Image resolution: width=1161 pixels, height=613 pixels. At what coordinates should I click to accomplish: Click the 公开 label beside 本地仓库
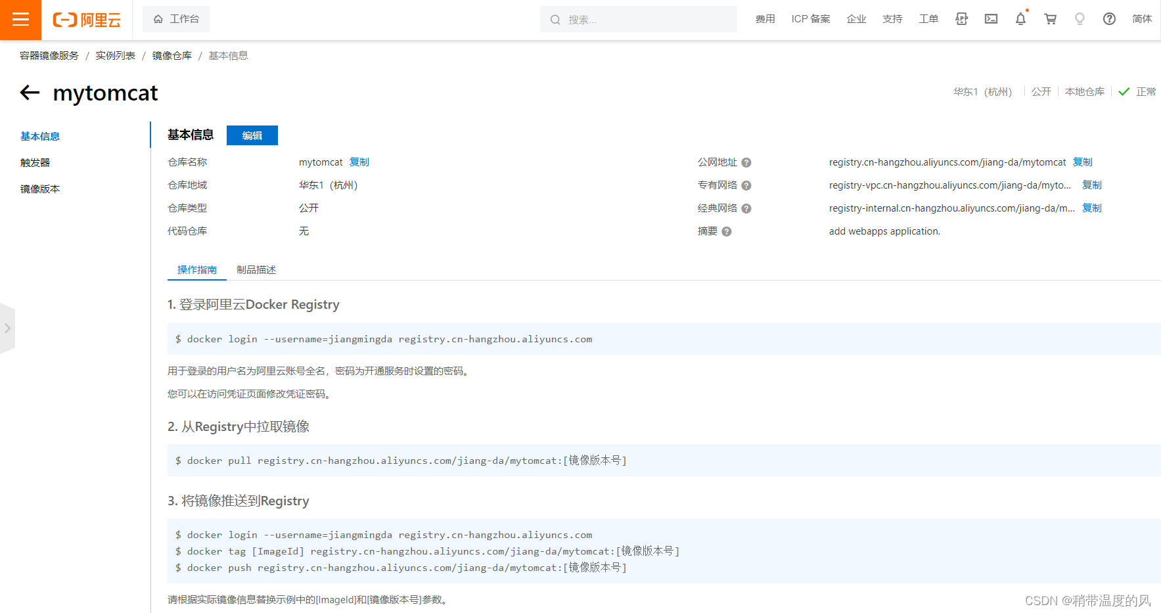(x=1041, y=92)
